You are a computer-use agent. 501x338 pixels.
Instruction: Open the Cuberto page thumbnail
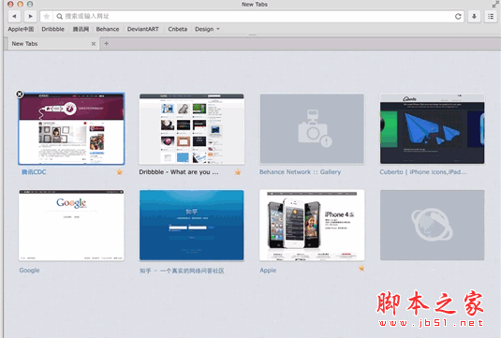point(433,129)
